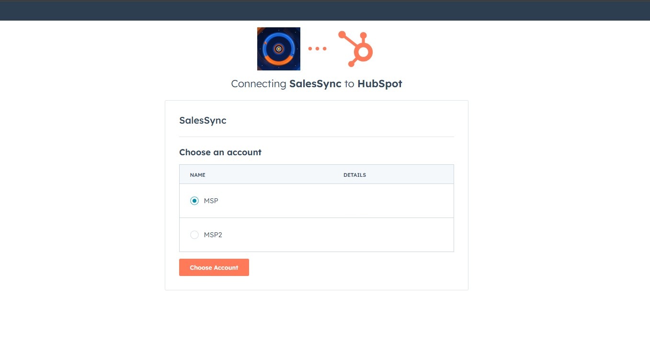The height and width of the screenshot is (356, 650).
Task: Click the DETAILS column header
Action: click(x=355, y=175)
